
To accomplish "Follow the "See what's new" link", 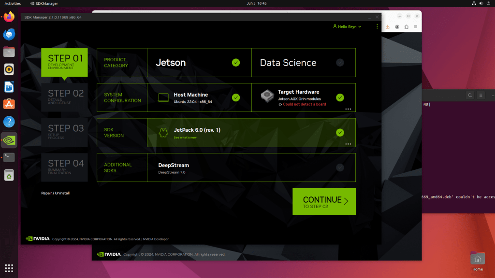I will coord(185,138).
